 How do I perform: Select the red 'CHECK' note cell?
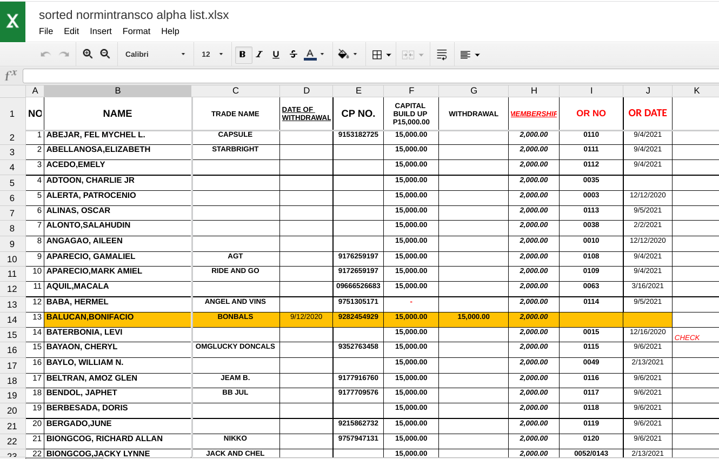coord(696,335)
